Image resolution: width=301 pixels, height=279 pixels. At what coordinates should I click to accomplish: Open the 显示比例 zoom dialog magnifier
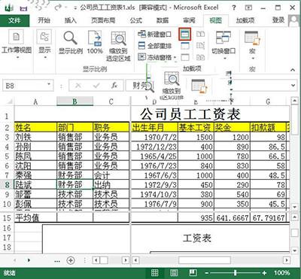click(70, 38)
